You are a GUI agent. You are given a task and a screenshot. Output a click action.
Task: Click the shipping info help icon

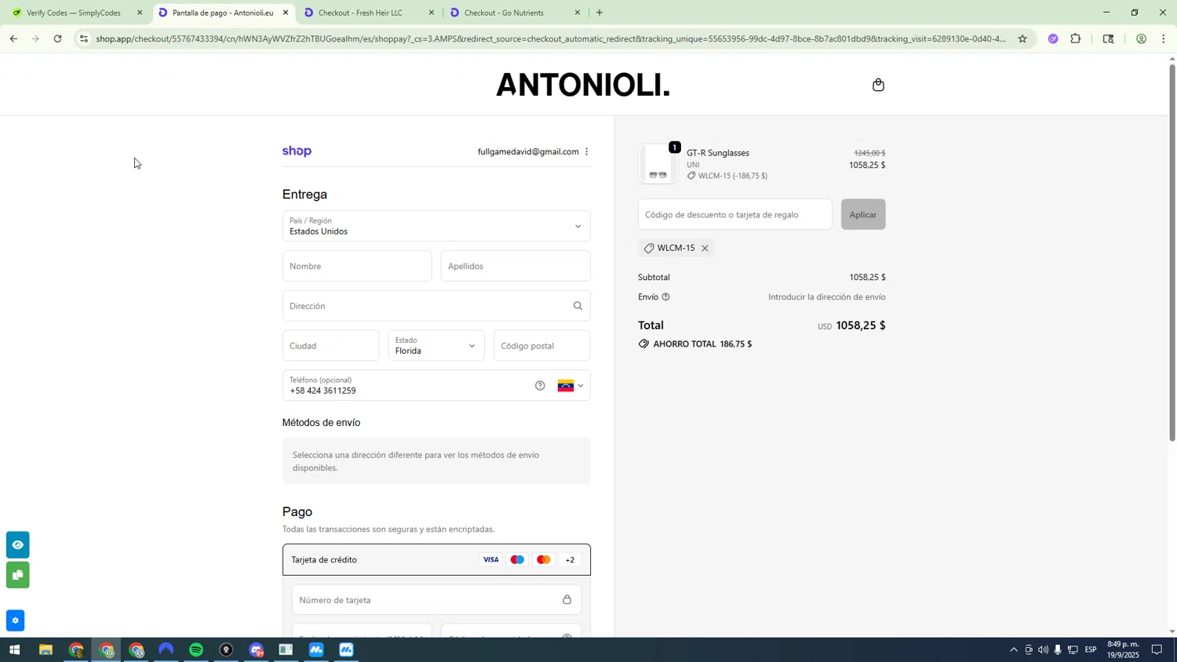click(665, 297)
